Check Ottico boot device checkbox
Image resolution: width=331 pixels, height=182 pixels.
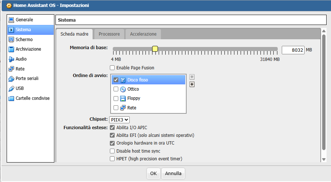tap(116, 89)
